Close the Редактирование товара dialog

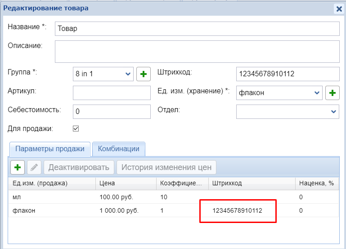339,8
